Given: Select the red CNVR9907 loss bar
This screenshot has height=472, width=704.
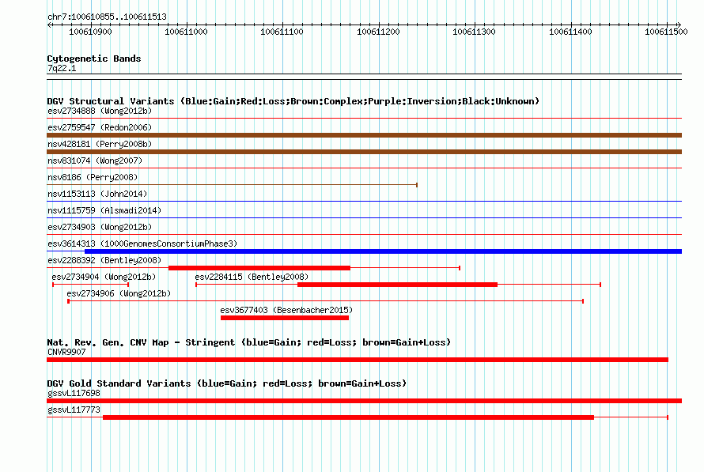Looking at the screenshot, I should coord(358,360).
